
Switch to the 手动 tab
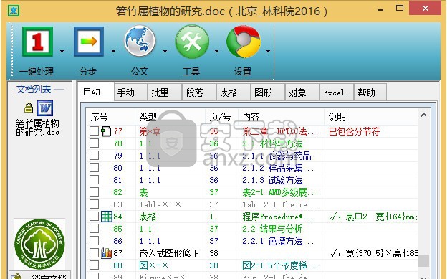click(130, 93)
